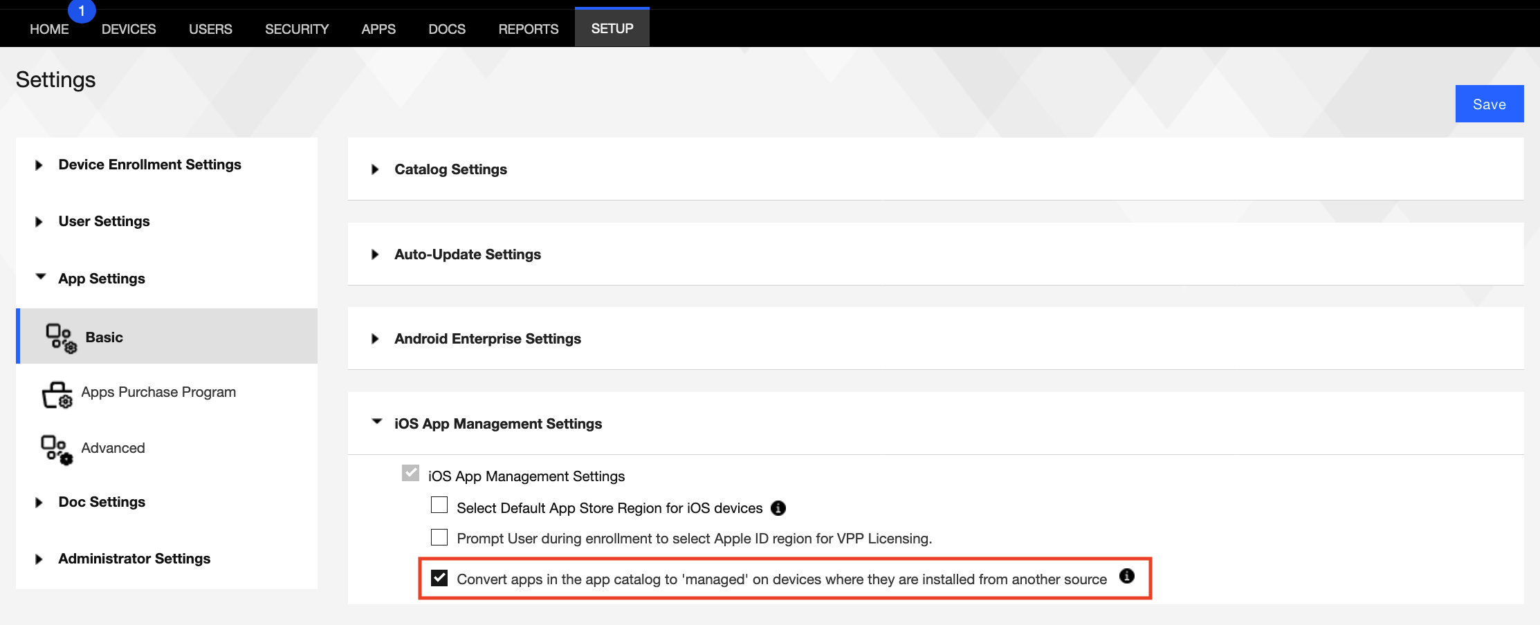This screenshot has height=625, width=1540.
Task: Click the Advanced settings sidebar entry
Action: (113, 448)
